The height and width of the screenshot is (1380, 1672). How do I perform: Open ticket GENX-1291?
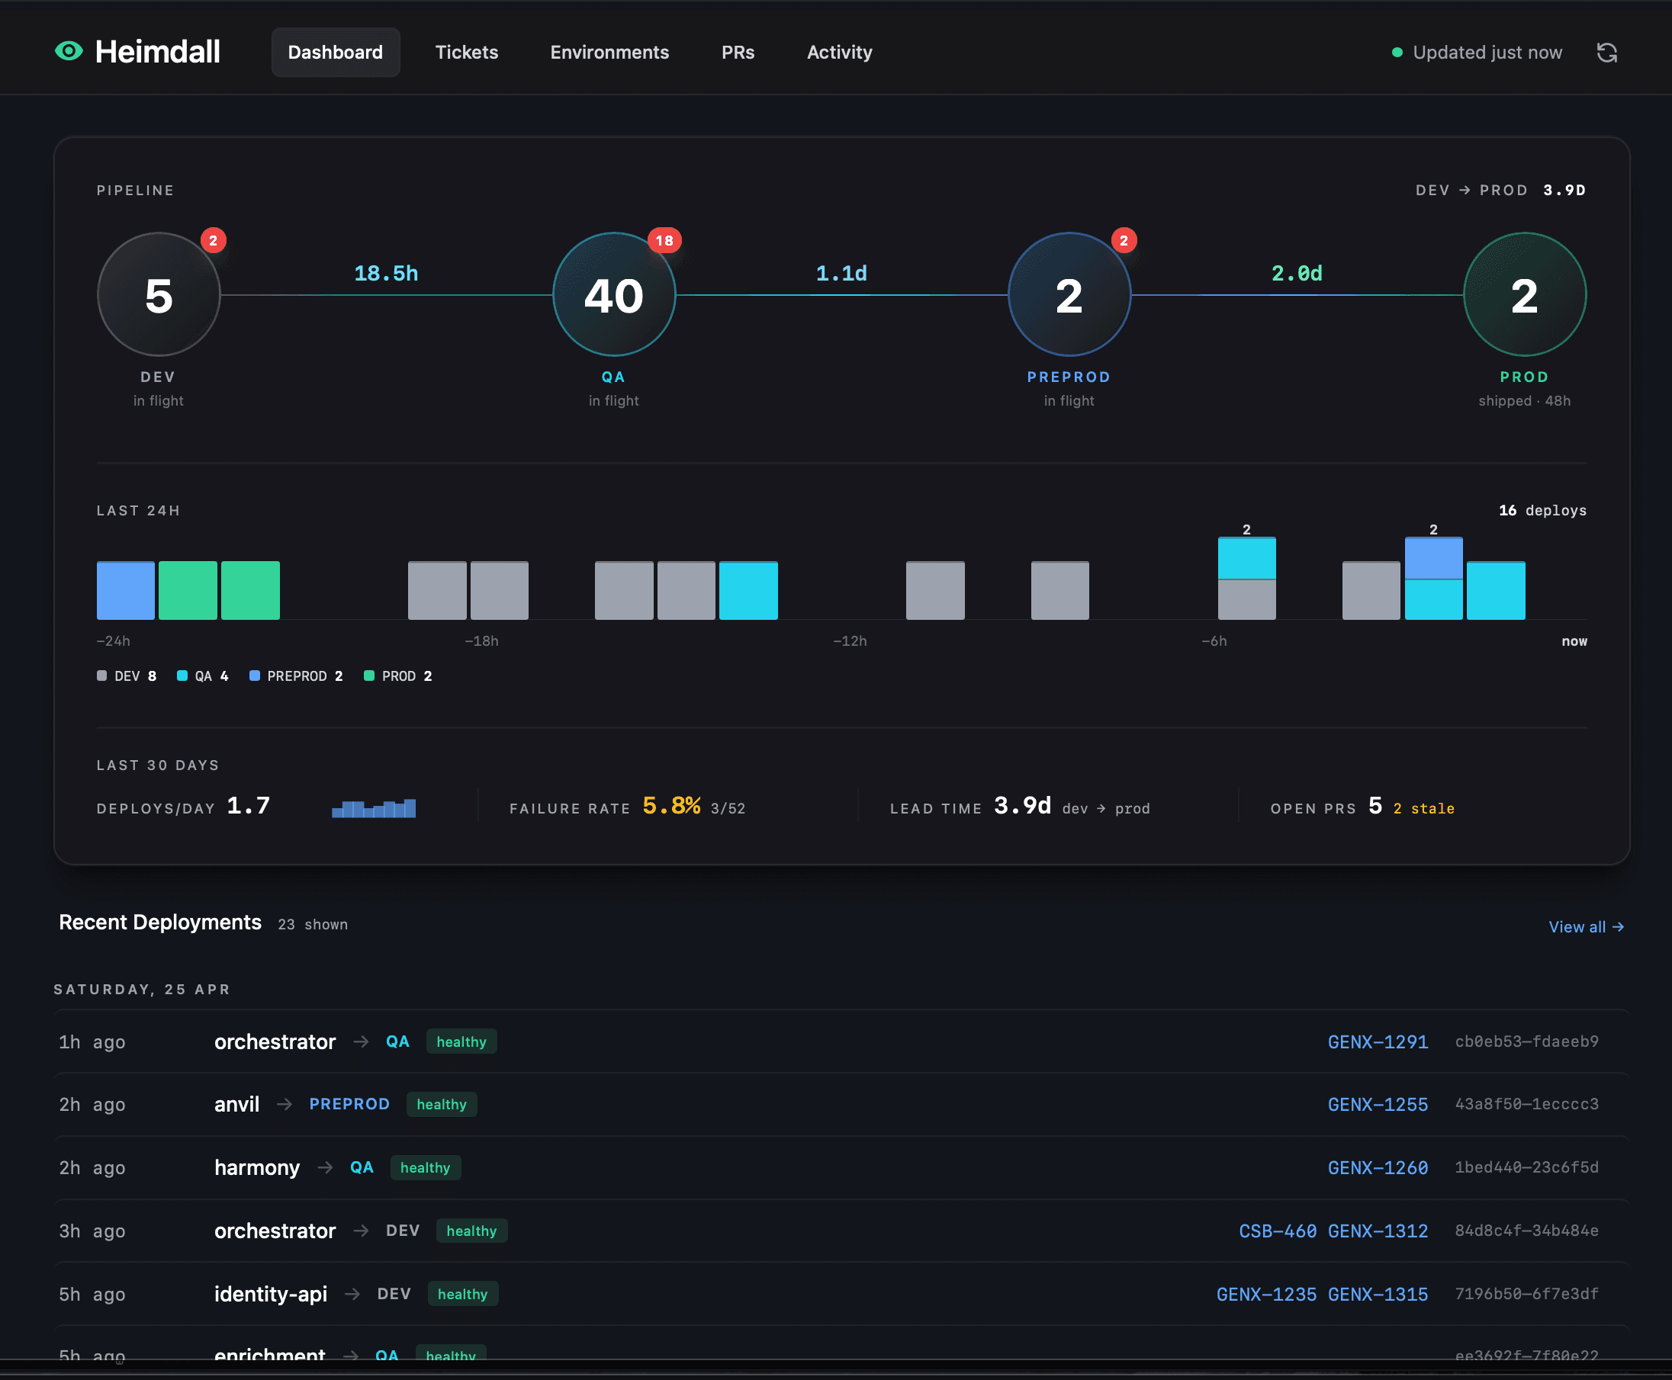(1378, 1041)
